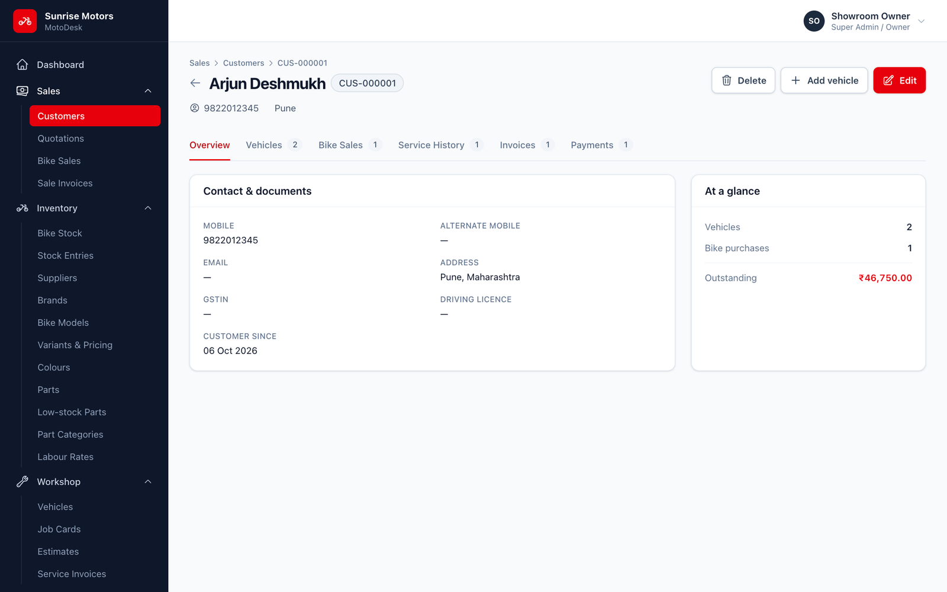Open Job Cards in Workshop
The image size is (947, 592).
coord(95,529)
